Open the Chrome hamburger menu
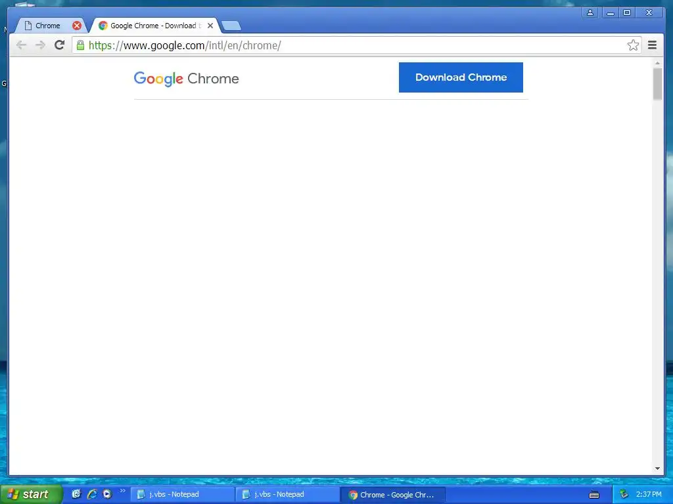The width and height of the screenshot is (673, 504). (652, 45)
